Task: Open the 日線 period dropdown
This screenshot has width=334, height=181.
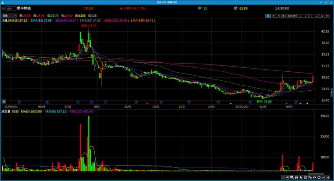Action: point(9,15)
